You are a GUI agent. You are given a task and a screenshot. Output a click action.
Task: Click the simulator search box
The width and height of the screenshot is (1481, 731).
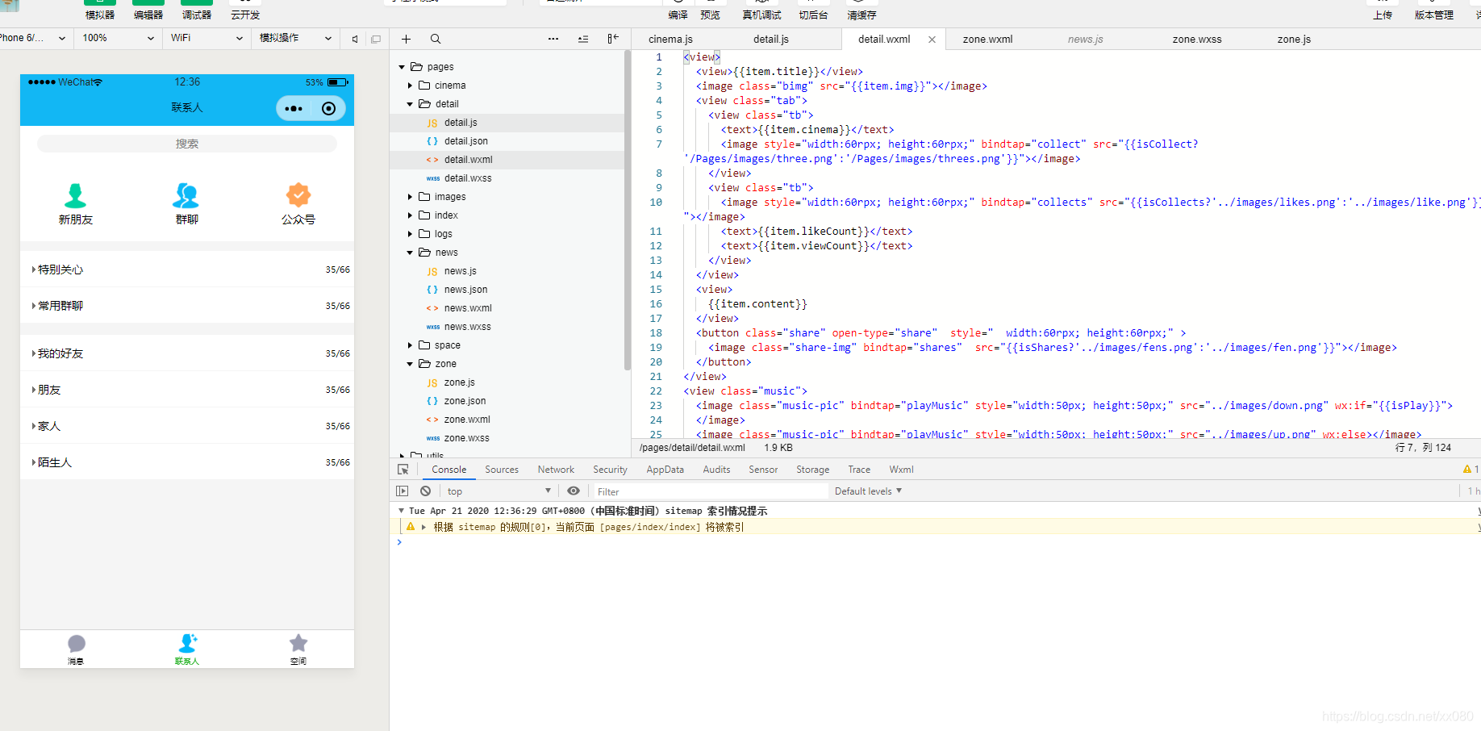(187, 144)
